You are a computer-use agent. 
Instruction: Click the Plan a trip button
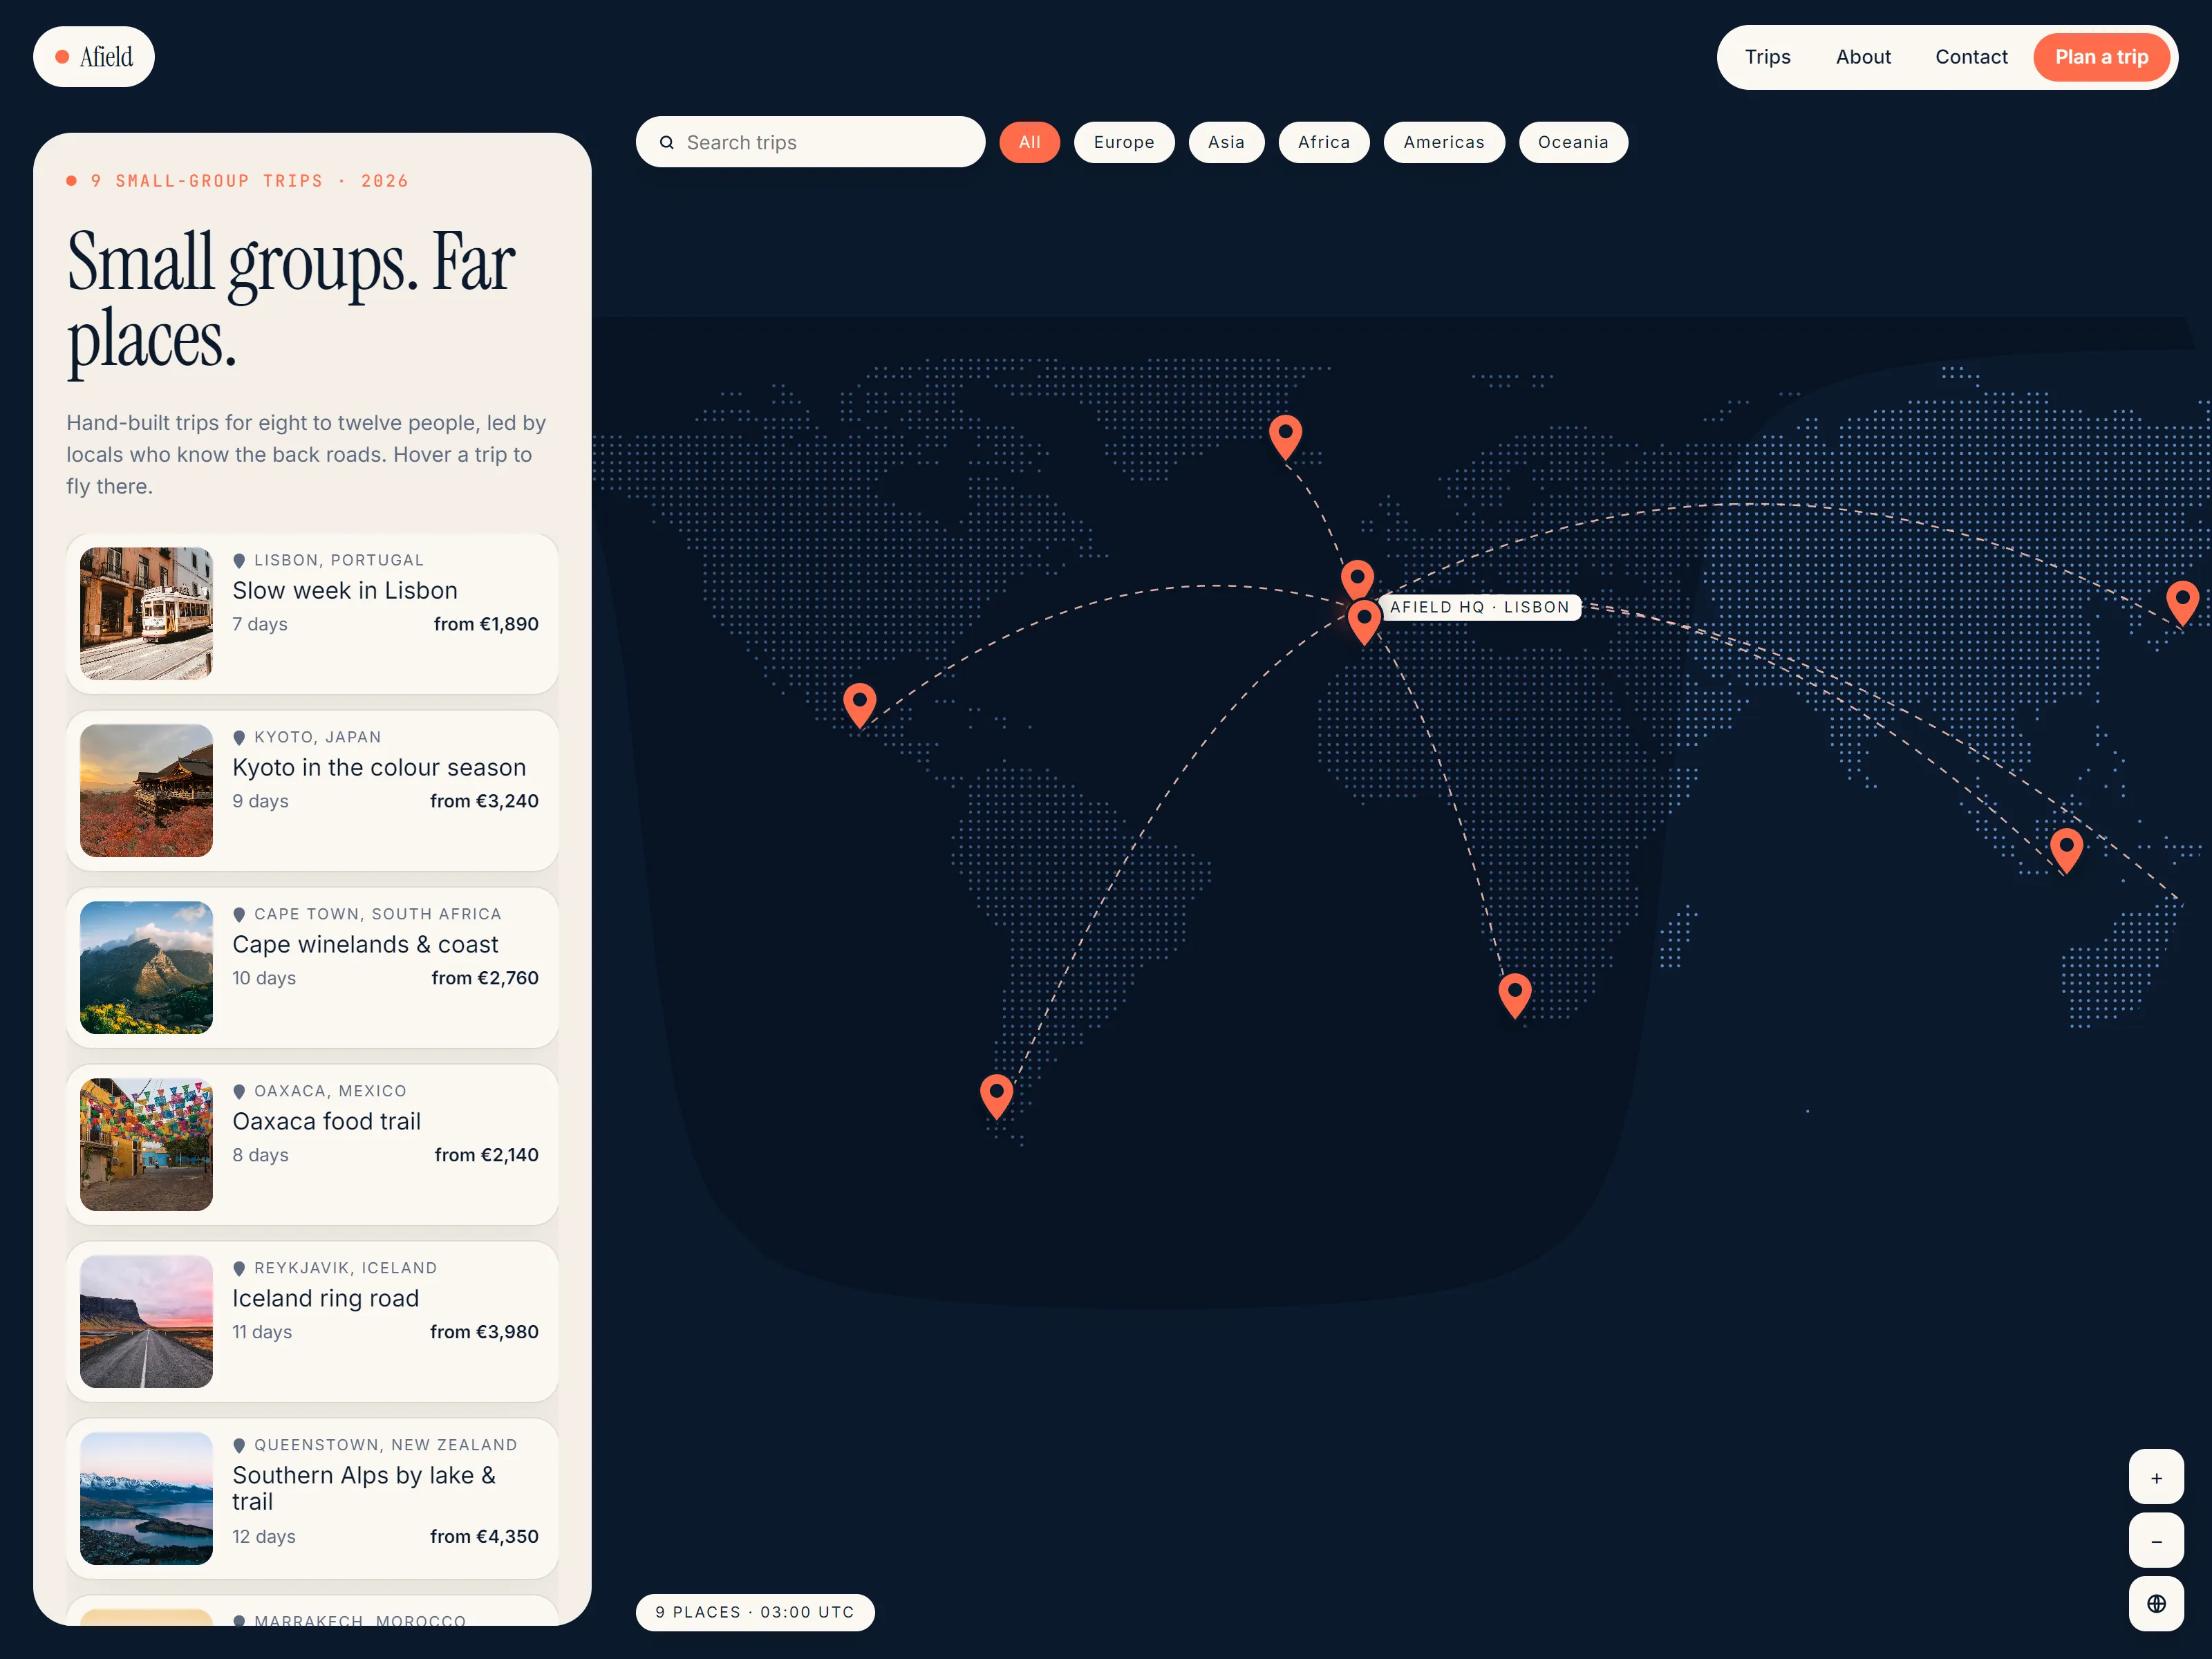click(x=2101, y=57)
